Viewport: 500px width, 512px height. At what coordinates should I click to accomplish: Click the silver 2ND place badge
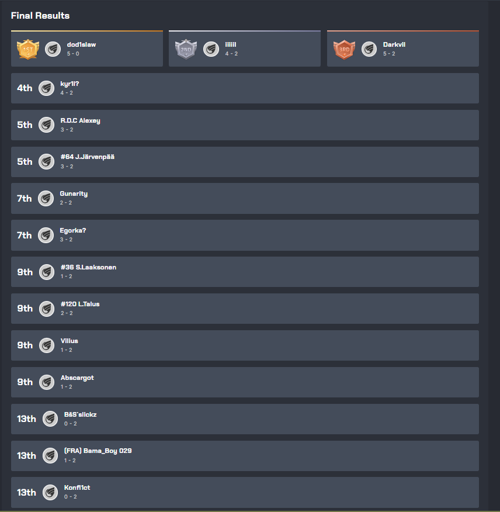186,49
